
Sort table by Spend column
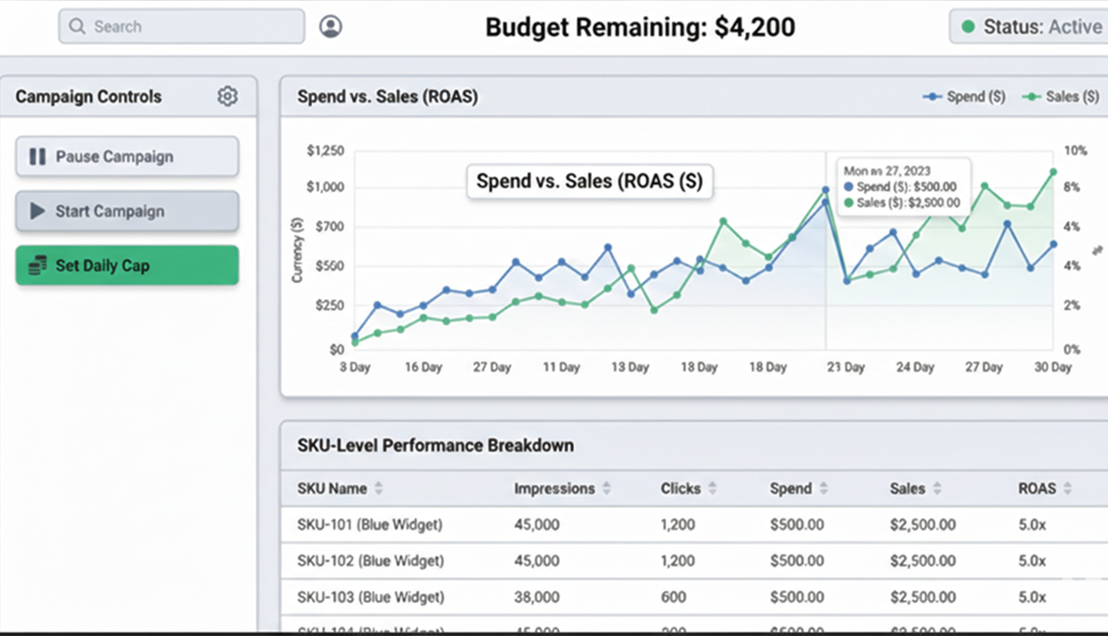click(823, 489)
